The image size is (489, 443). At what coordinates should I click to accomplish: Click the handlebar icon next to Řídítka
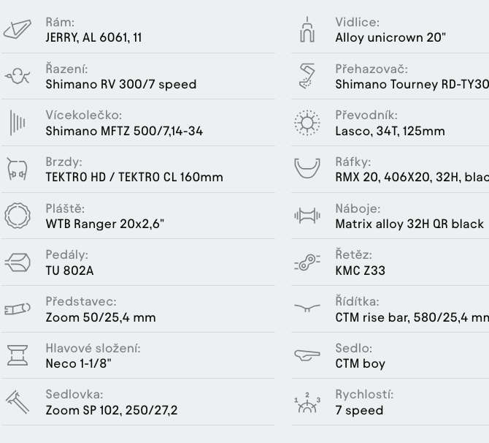[307, 308]
